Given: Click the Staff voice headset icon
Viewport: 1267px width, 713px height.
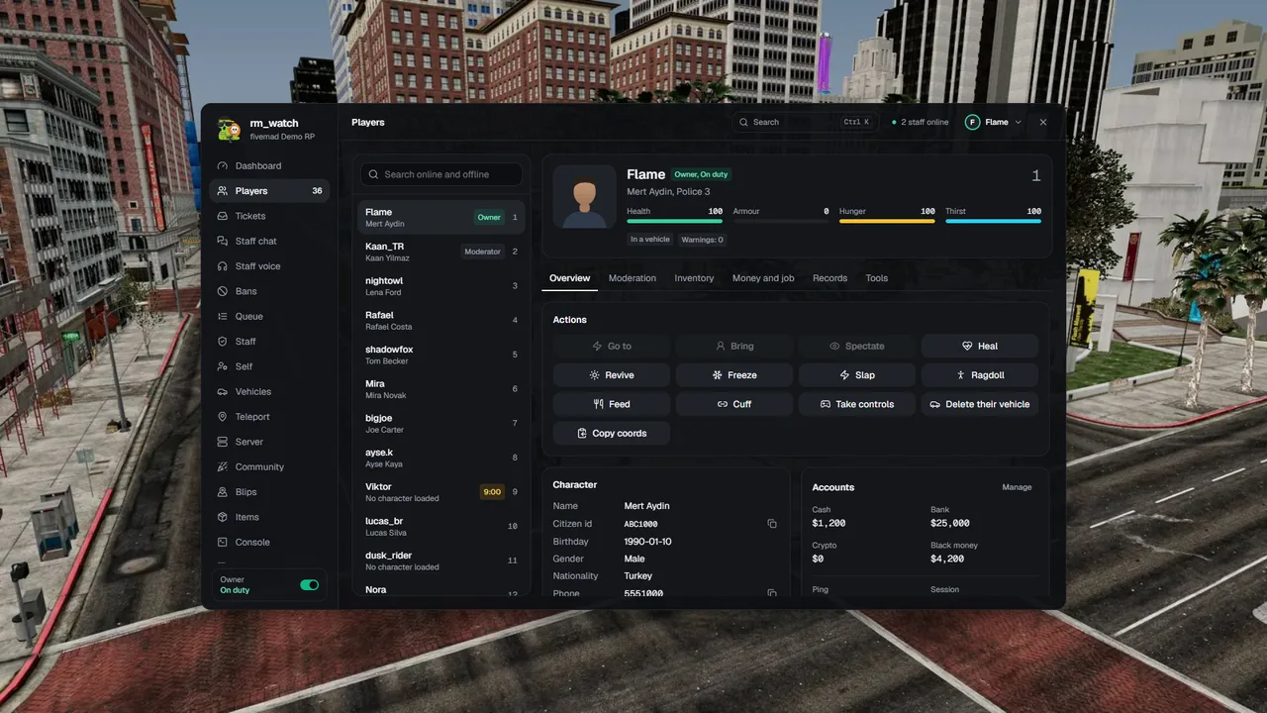Looking at the screenshot, I should pos(223,266).
